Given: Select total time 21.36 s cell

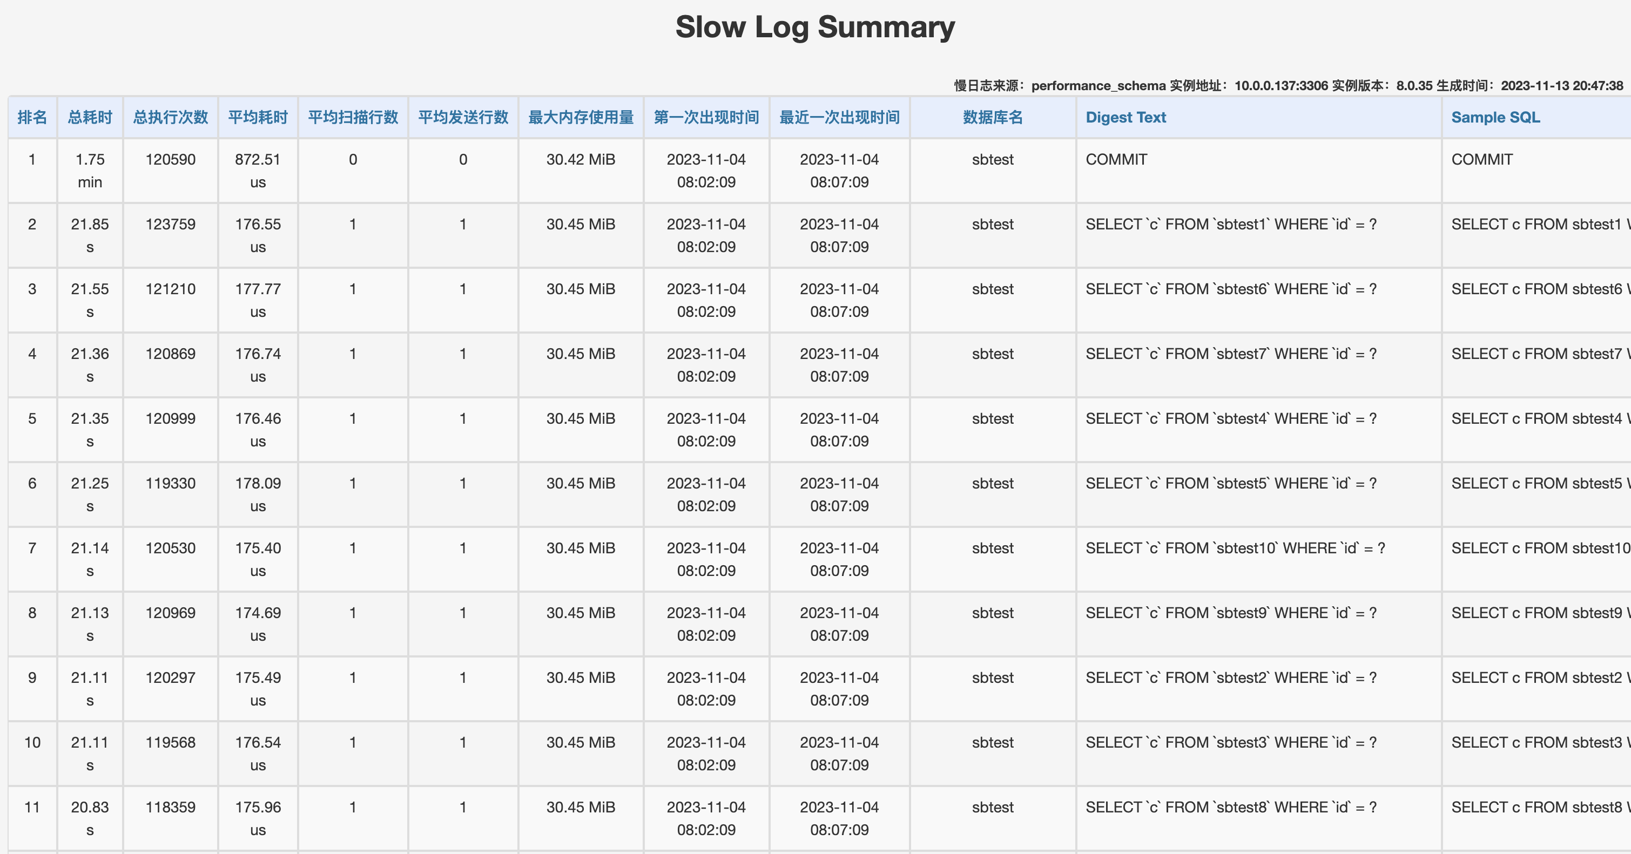Looking at the screenshot, I should (x=90, y=364).
